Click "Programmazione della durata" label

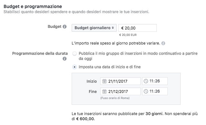40,54
